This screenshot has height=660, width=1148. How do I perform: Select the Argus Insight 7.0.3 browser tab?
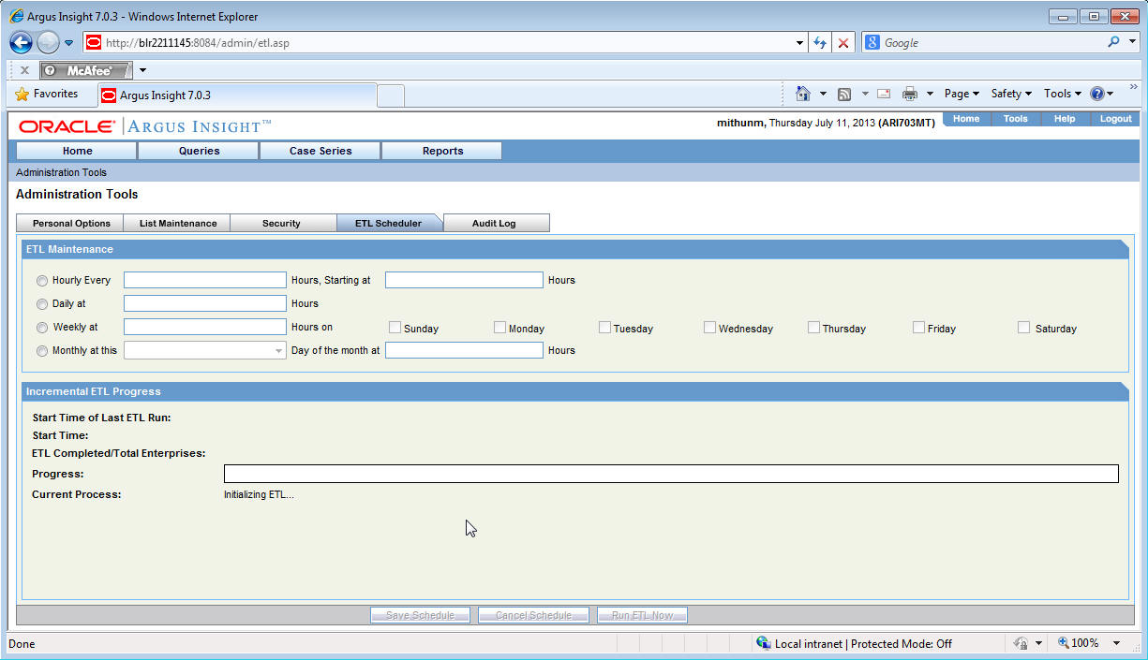236,95
